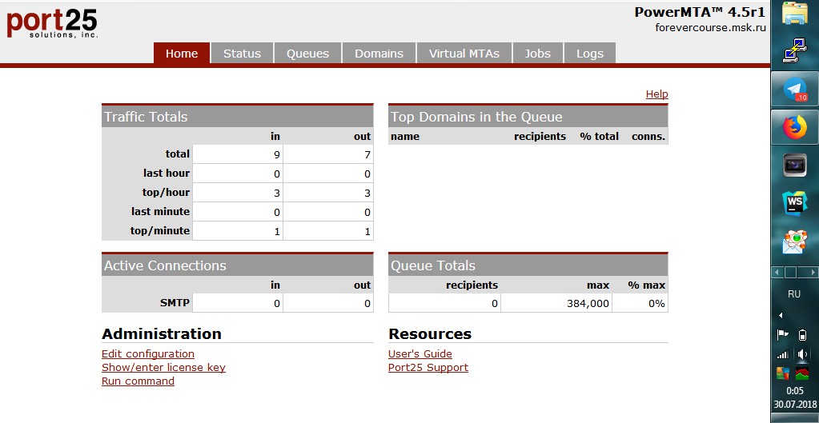
Task: Go to the Domains tab
Action: pyautogui.click(x=379, y=54)
